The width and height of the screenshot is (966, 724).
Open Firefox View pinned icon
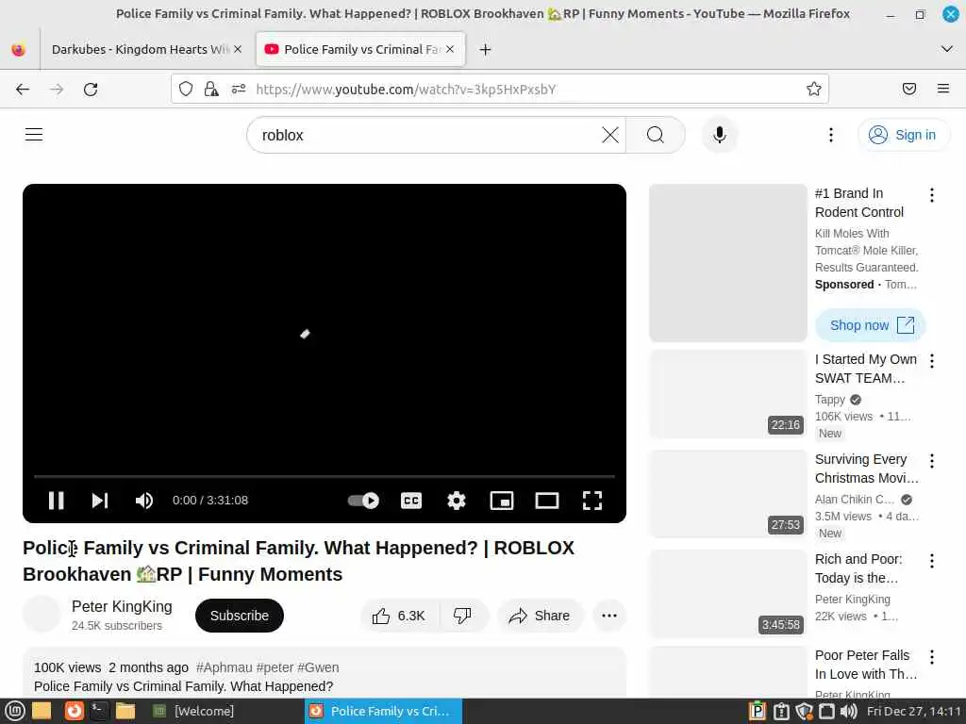pos(19,49)
